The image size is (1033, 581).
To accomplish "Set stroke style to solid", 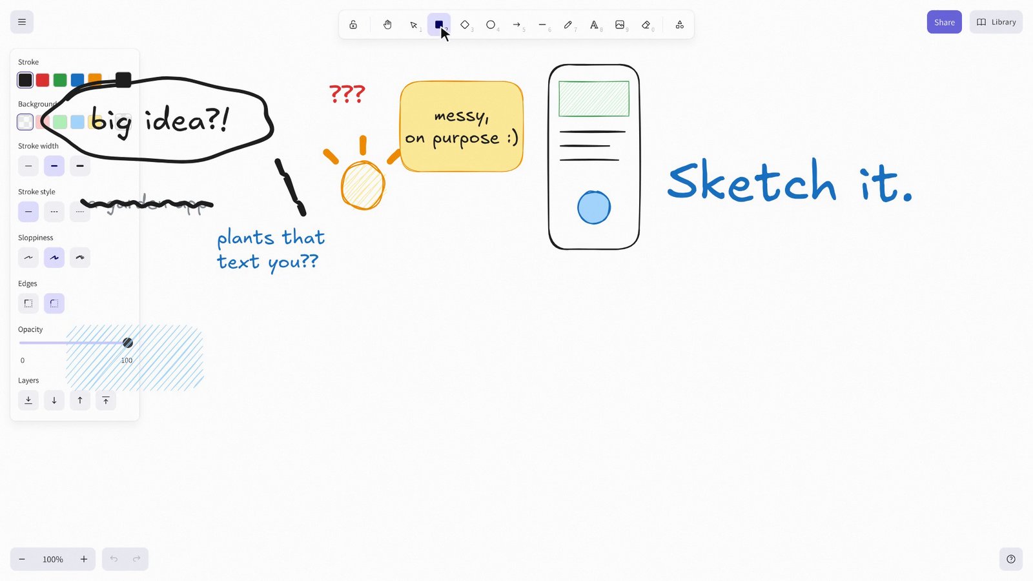I will [28, 212].
